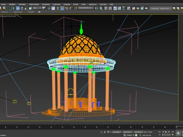183x137 pixels.
Task: Open the project path dropdown
Action: pyautogui.click(x=161, y=8)
